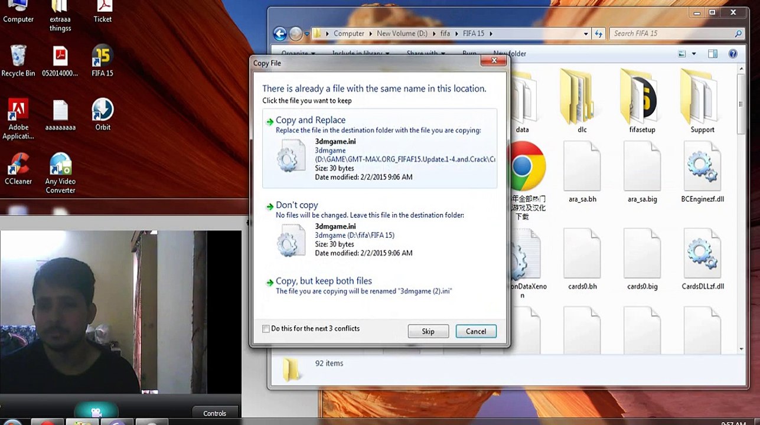The height and width of the screenshot is (425, 760).
Task: Select the 052014000... PDF file on desktop
Action: point(60,61)
